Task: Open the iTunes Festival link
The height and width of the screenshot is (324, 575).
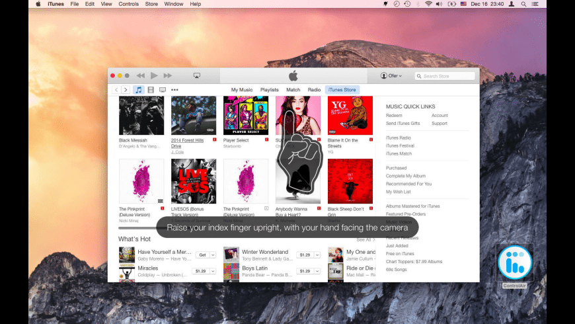Action: (x=400, y=145)
